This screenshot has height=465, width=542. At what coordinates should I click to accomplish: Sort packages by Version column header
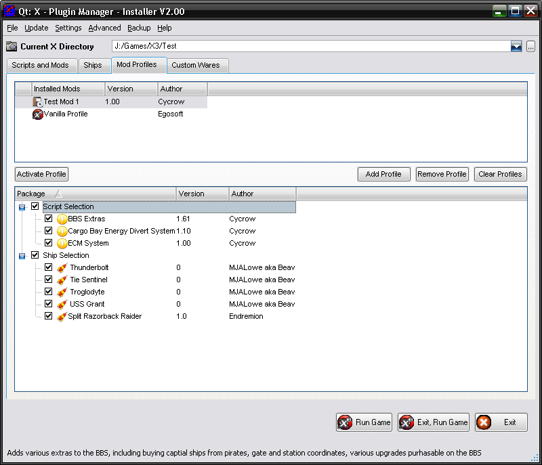(x=203, y=194)
